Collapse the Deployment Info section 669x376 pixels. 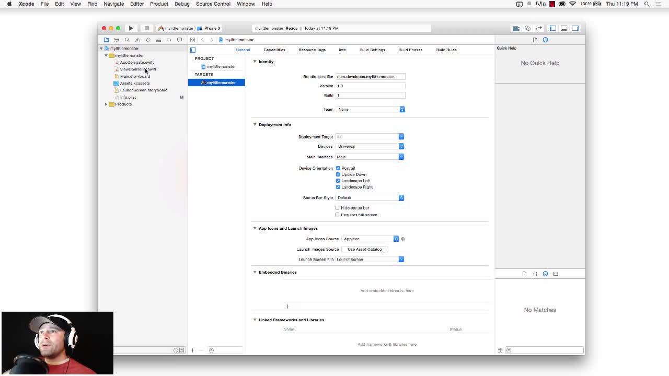(x=255, y=124)
